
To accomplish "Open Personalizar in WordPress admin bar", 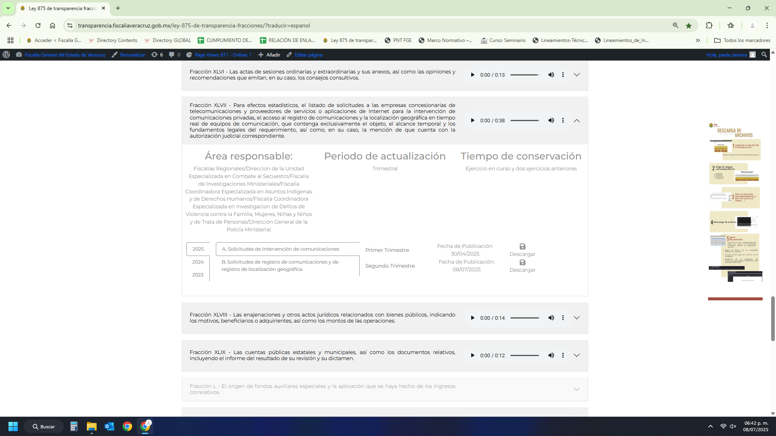I will pos(132,55).
